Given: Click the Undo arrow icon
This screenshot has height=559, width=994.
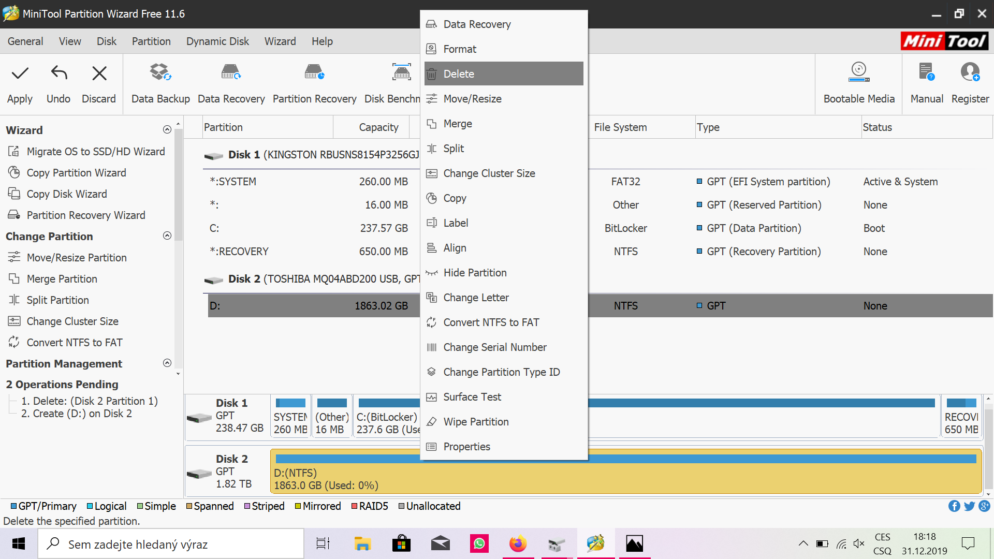Looking at the screenshot, I should [x=59, y=73].
